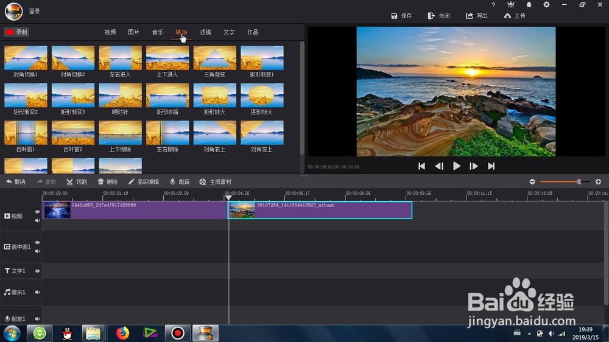Image resolution: width=609 pixels, height=342 pixels.
Task: Switch to the 音乐 tab
Action: tap(158, 32)
